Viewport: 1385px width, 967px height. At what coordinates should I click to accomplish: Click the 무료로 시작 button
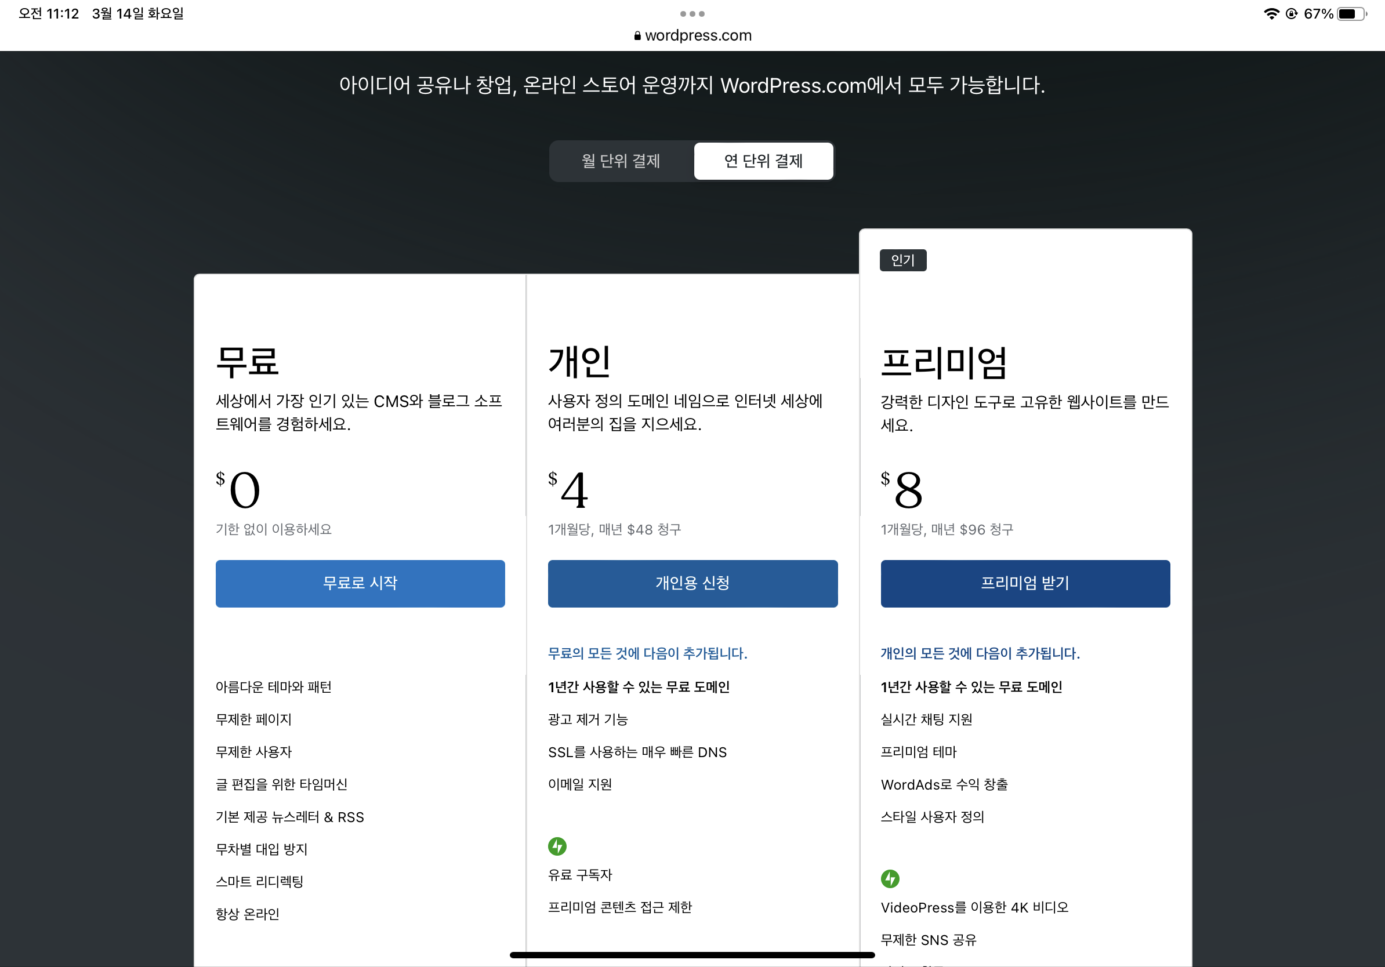pyautogui.click(x=360, y=583)
